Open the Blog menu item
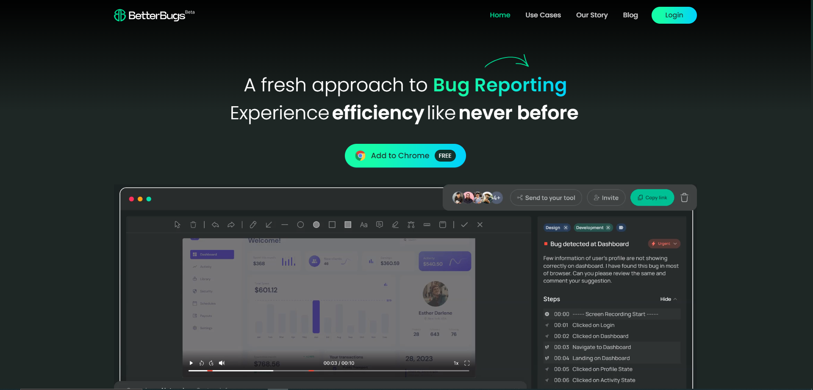Viewport: 813px width, 390px height. [630, 15]
